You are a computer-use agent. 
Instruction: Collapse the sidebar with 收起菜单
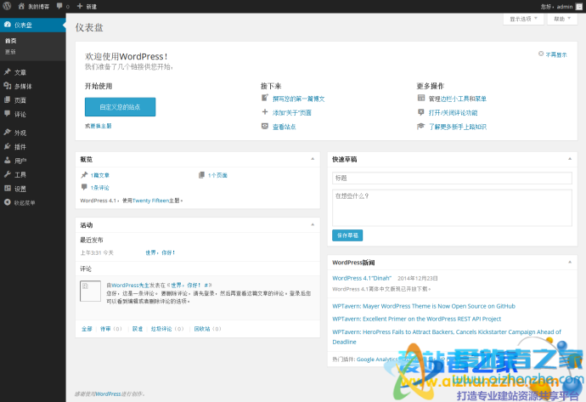pos(20,202)
